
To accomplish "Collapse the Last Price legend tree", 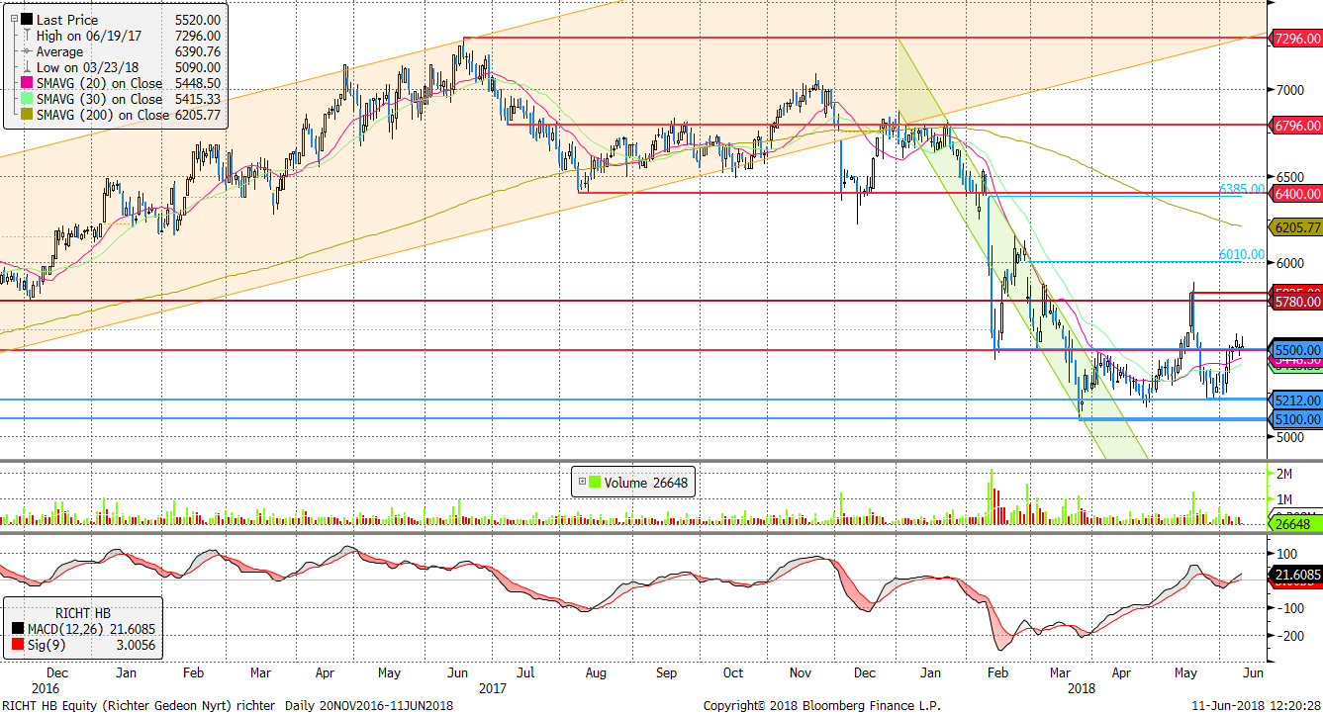I will [x=12, y=19].
